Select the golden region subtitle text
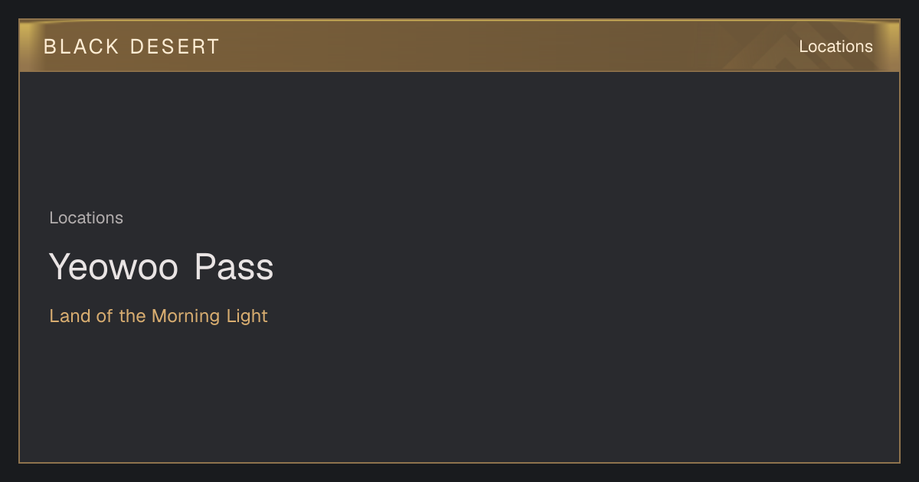The width and height of the screenshot is (919, 482). [x=159, y=316]
